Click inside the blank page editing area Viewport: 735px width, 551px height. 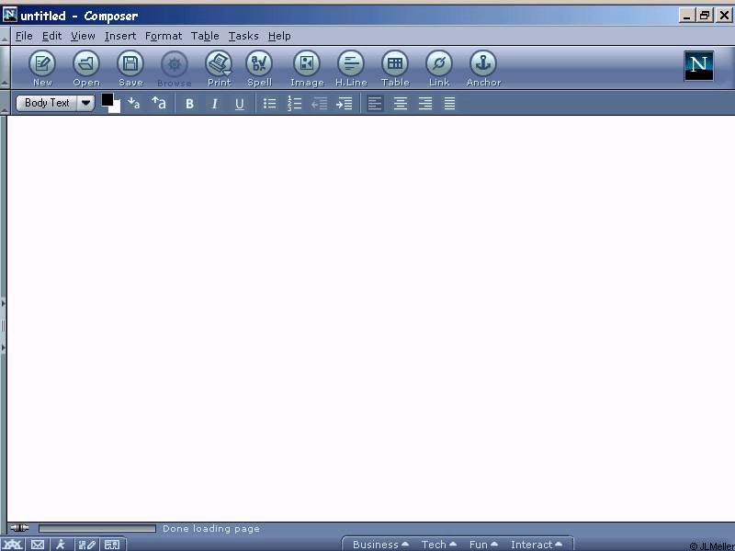[370, 319]
